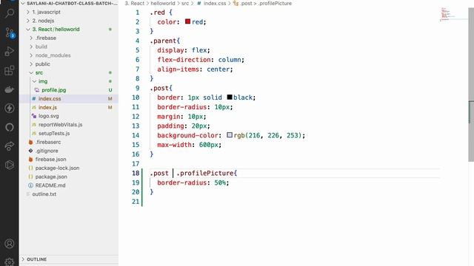The image size is (474, 266).
Task: Open the hexagon cube extension icon
Action: click(x=10, y=165)
